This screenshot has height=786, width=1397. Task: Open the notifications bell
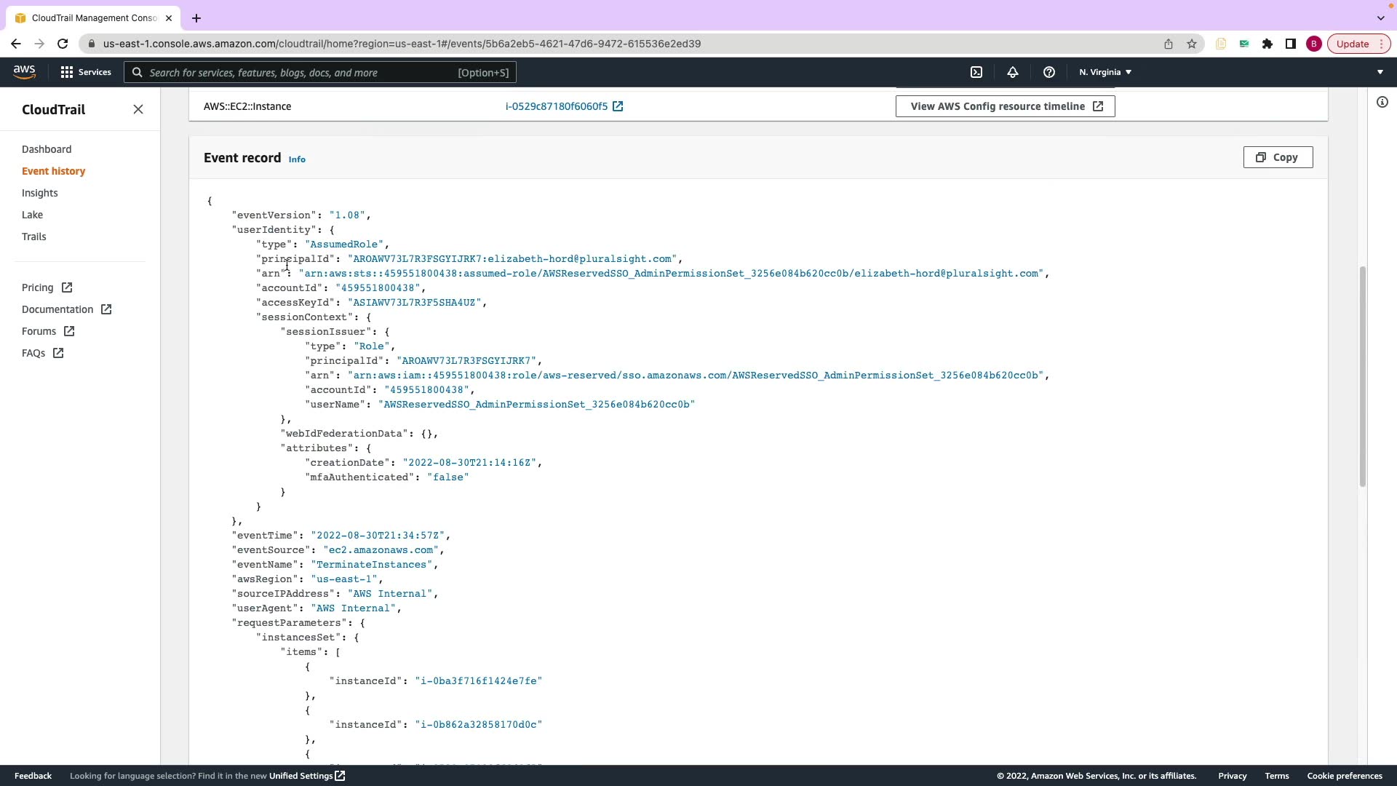[x=1012, y=72]
